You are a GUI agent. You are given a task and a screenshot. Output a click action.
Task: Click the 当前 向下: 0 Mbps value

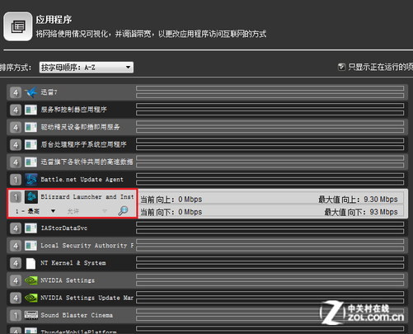tap(171, 212)
